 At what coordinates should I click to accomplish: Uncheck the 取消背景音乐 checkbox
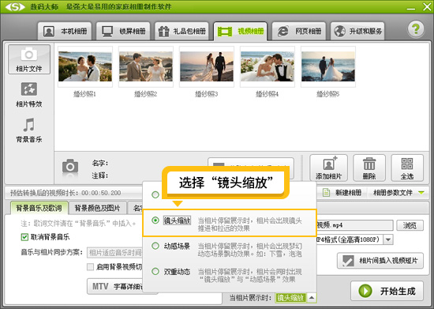coord(24,237)
